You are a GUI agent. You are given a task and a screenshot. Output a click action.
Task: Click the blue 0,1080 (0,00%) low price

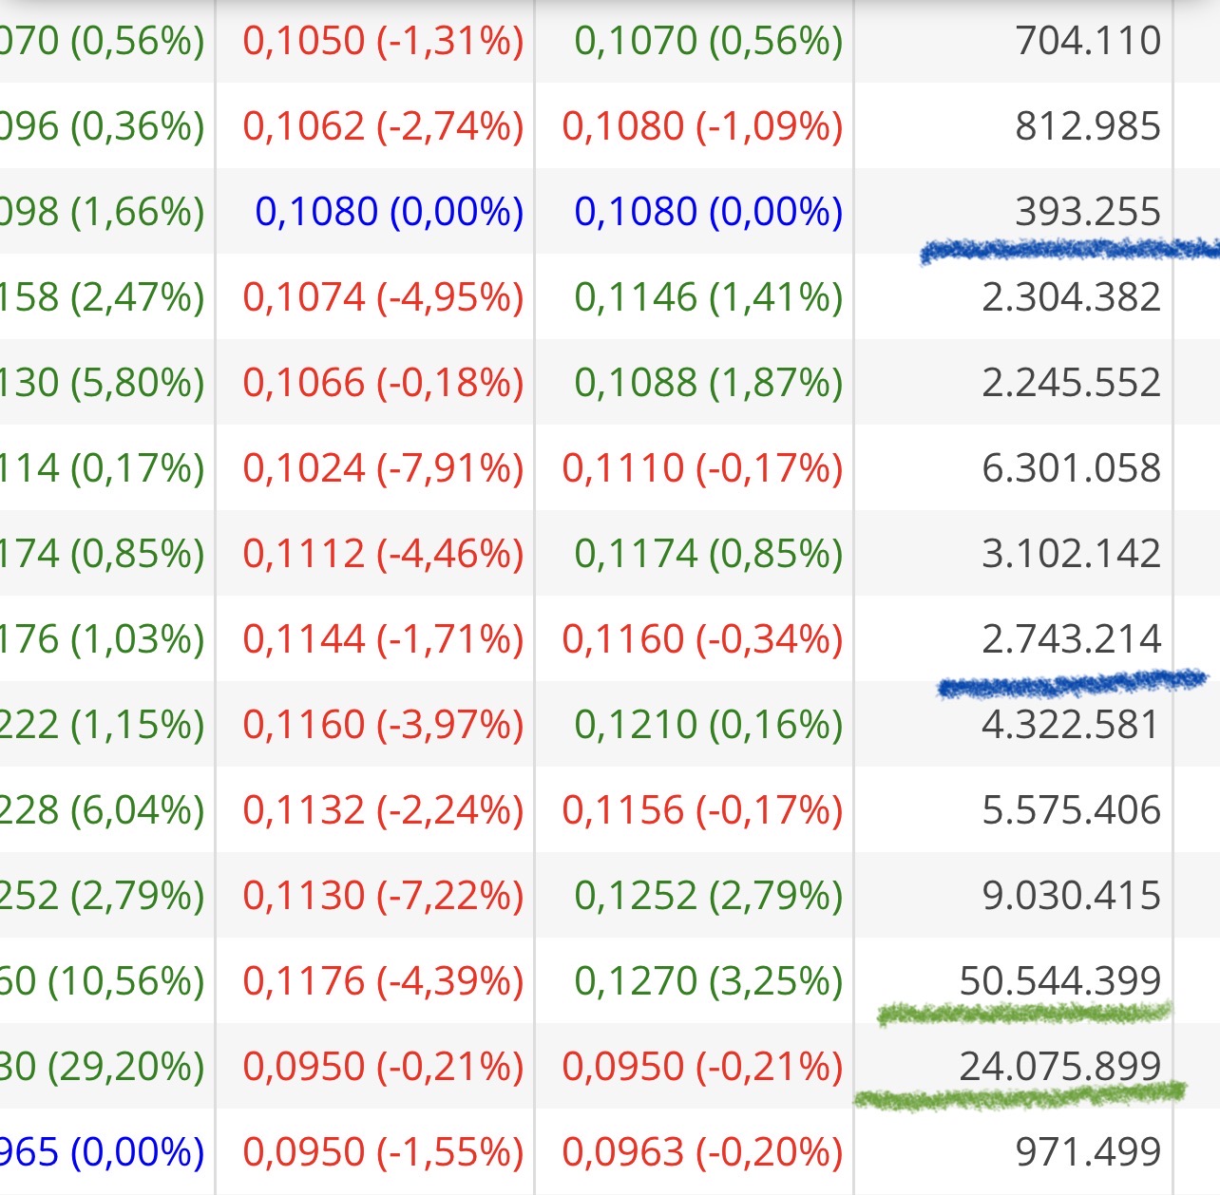pos(390,212)
